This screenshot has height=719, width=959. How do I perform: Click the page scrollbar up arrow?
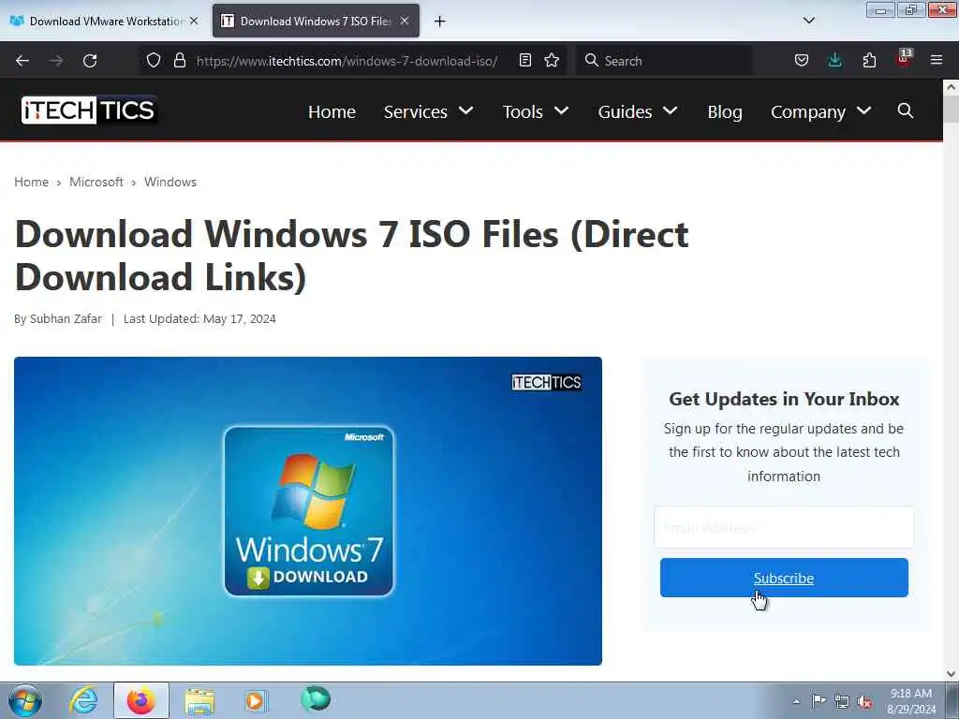(x=952, y=87)
